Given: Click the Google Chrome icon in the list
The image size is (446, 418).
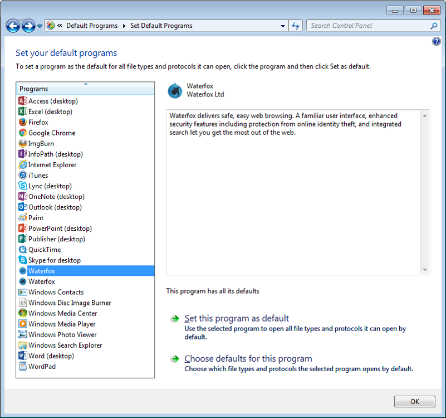Looking at the screenshot, I should (23, 133).
